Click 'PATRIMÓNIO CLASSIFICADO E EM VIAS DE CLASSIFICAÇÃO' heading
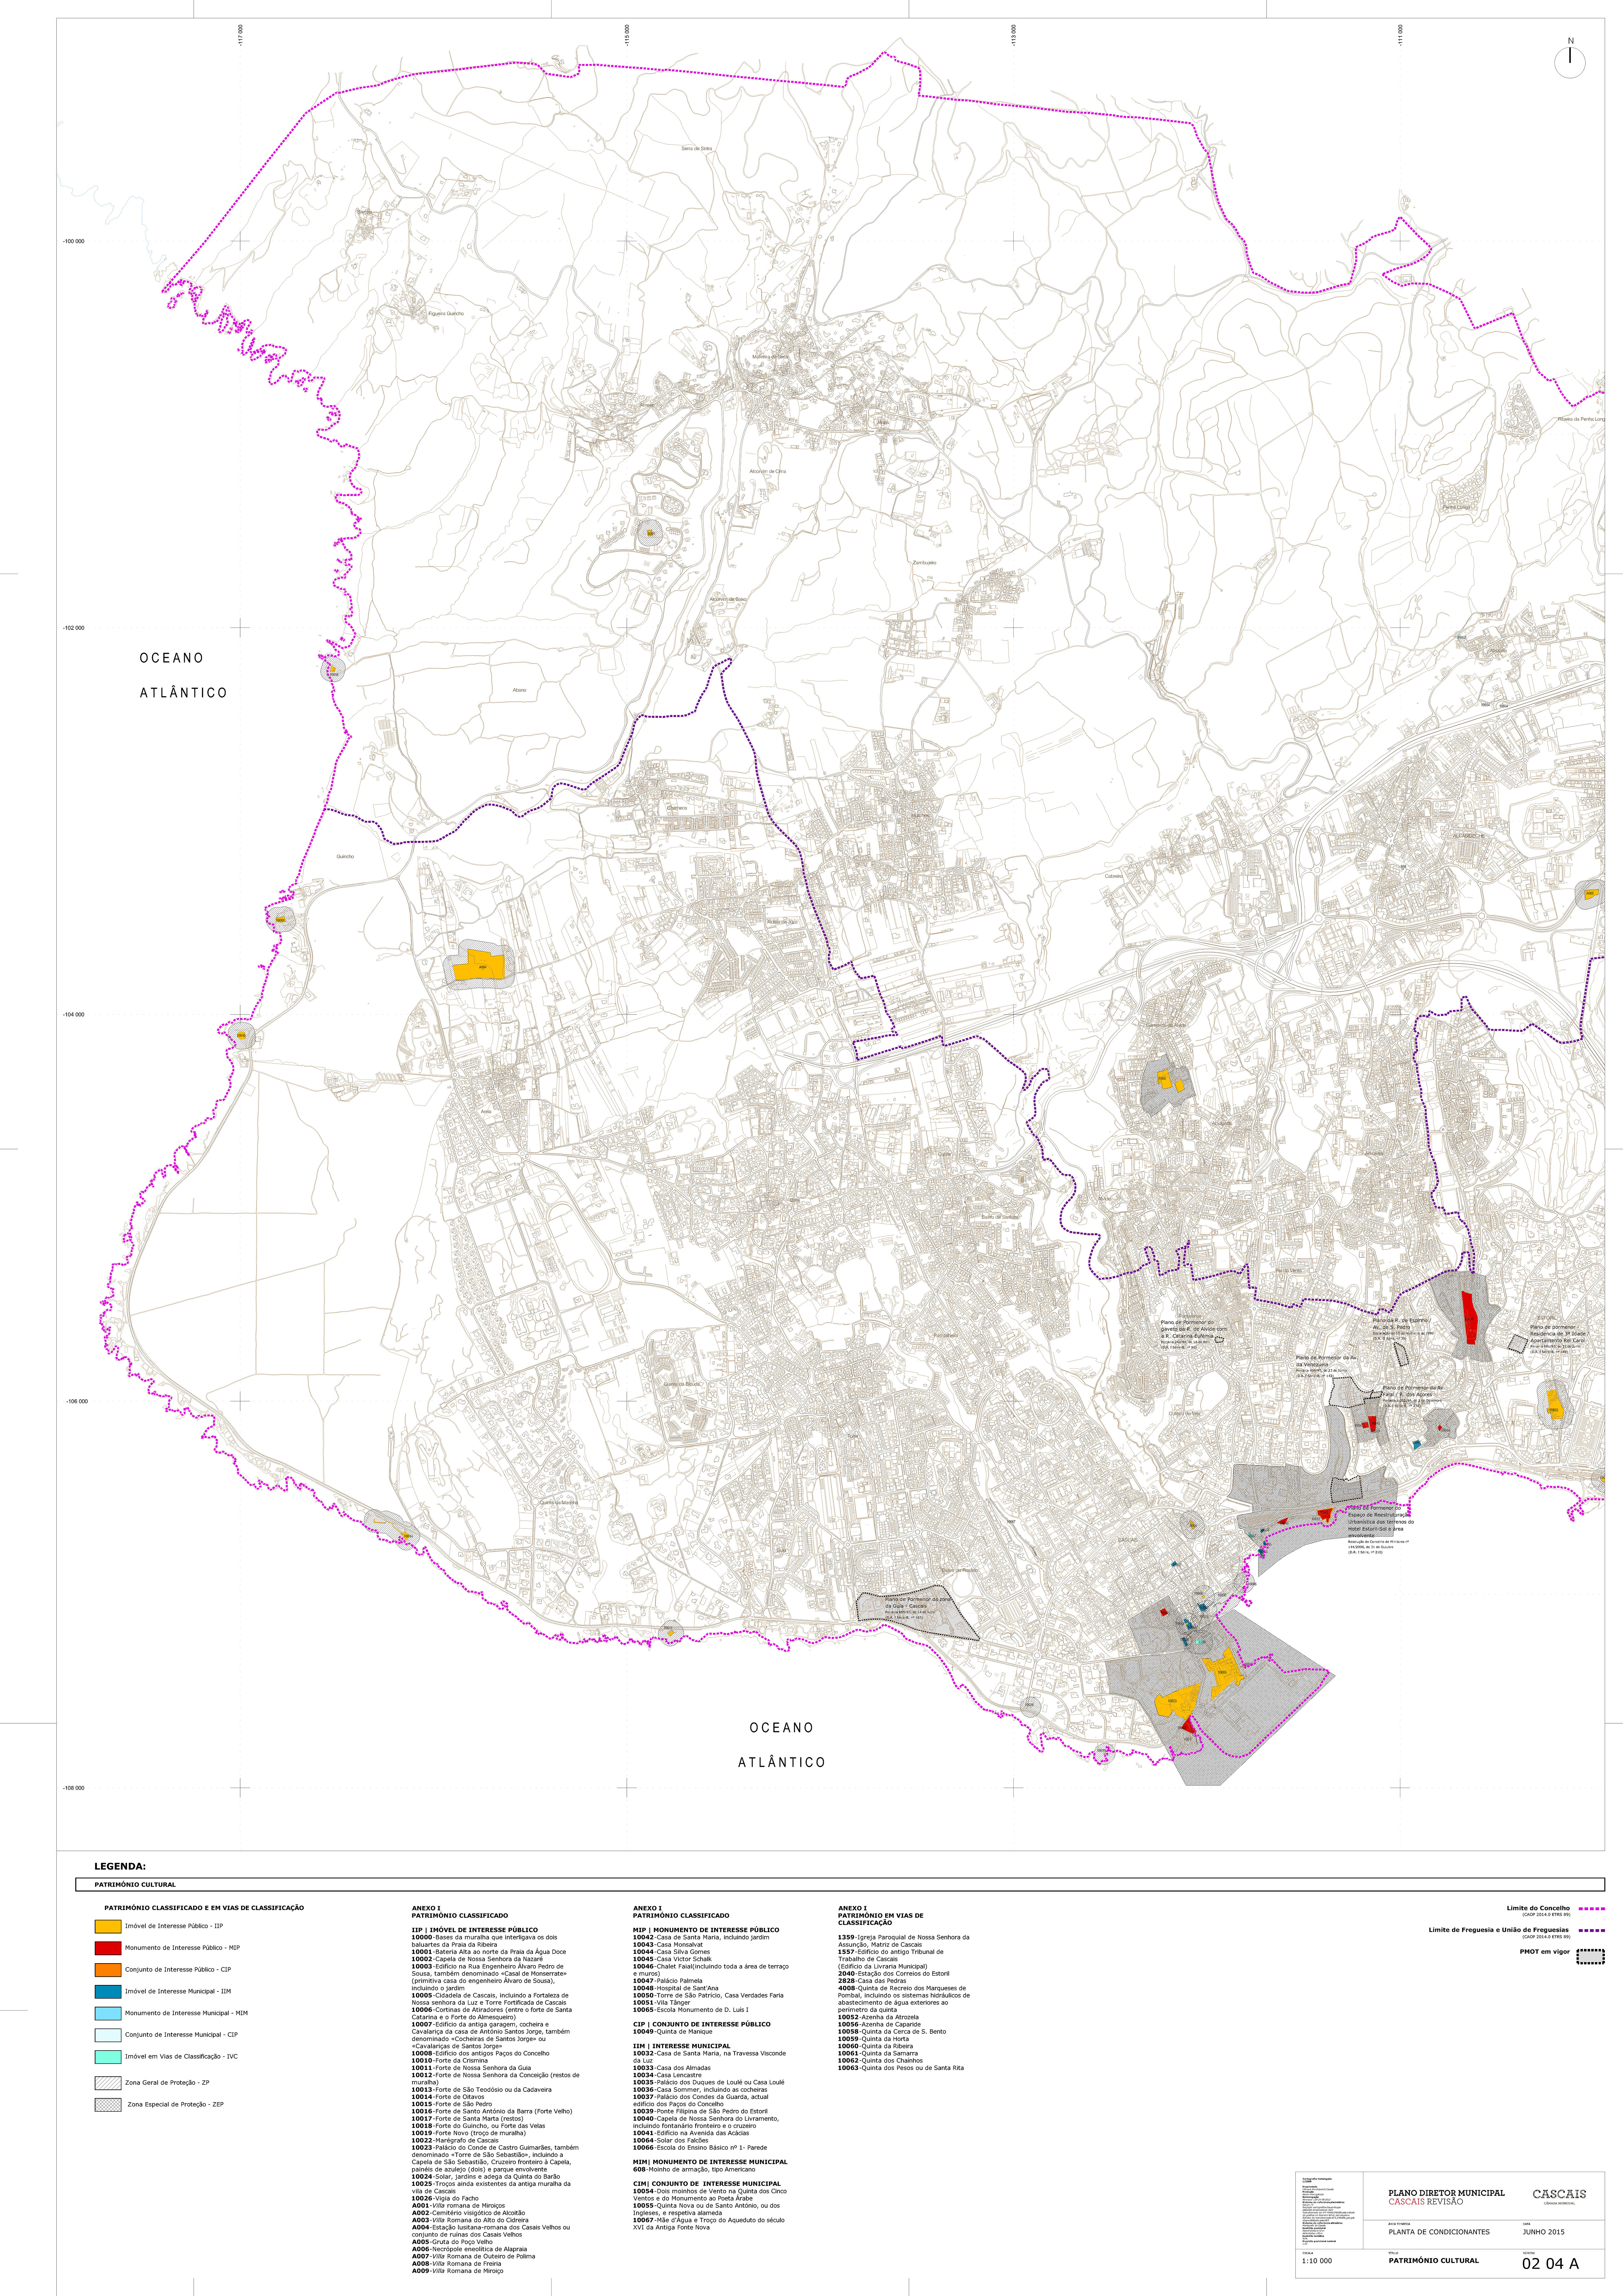 (204, 1908)
